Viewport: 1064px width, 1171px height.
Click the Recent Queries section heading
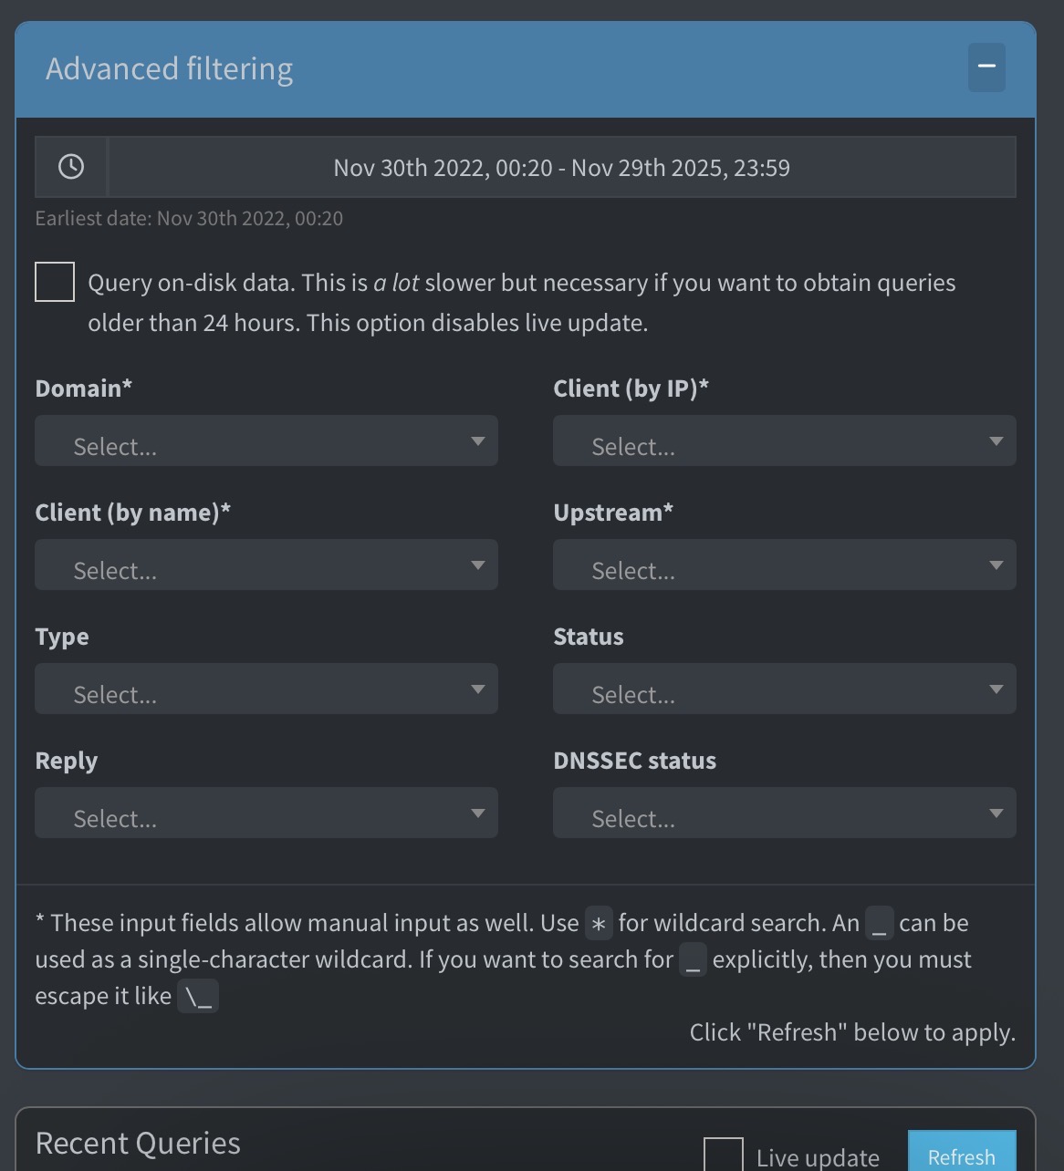pos(137,1142)
